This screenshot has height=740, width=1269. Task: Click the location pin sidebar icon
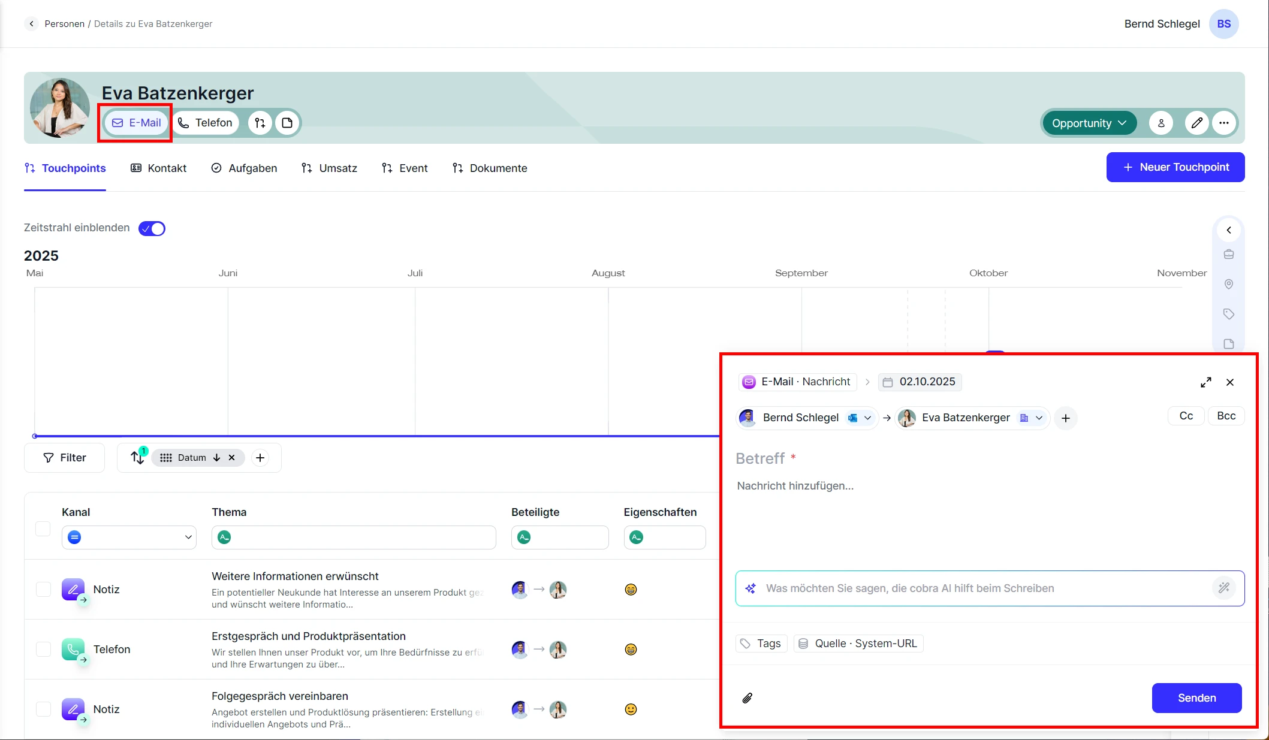click(1228, 284)
